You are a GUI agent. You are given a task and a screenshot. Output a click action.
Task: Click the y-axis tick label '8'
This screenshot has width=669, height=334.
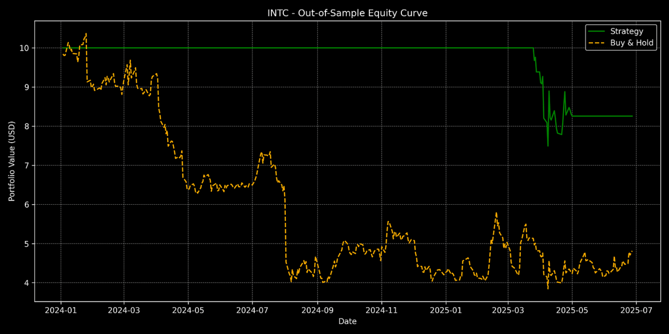coord(27,126)
